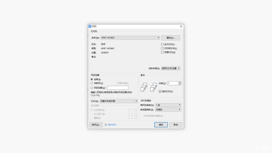
Task: Click the WPS icon in the 打印 title bar
Action: pyautogui.click(x=90, y=27)
